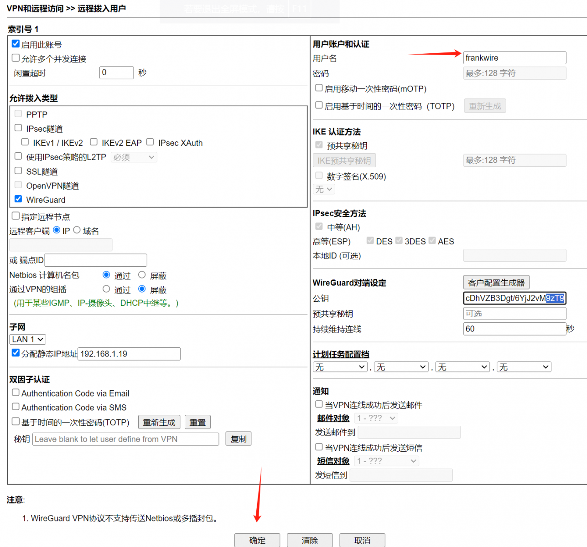Image resolution: width=587 pixels, height=547 pixels.
Task: Select 屏蔽 for 通过VPN的组播
Action: coord(142,289)
